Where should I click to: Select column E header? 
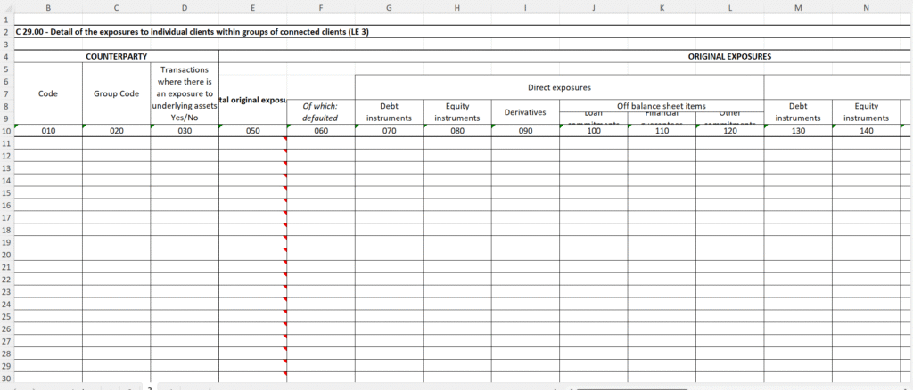(x=252, y=7)
